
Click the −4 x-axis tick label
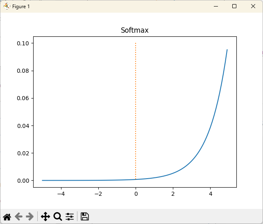point(61,193)
